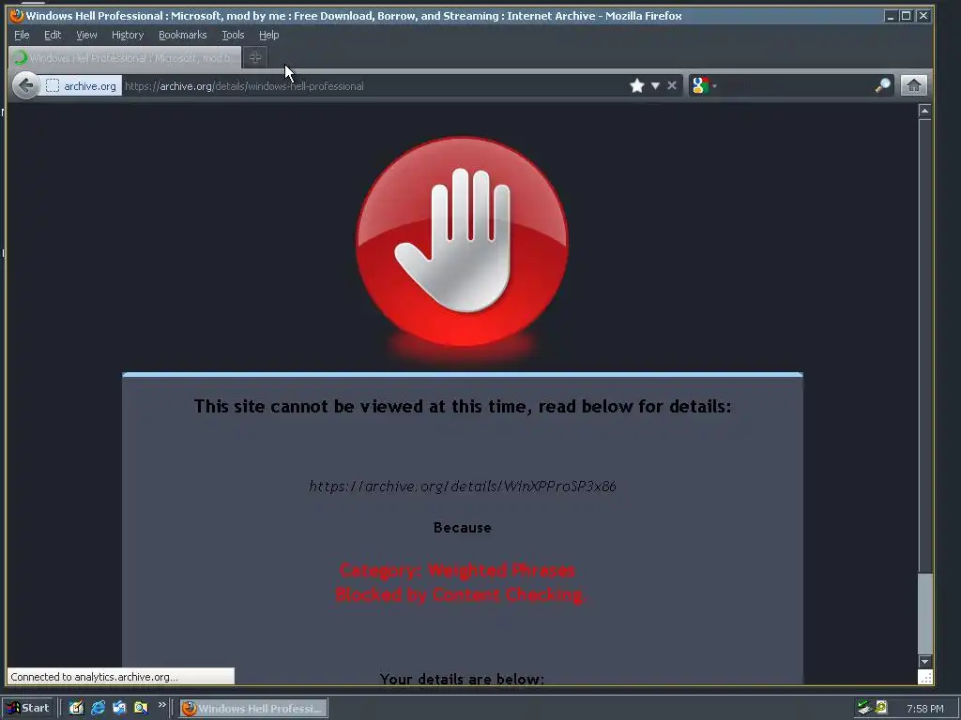Minimize the Firefox window
The image size is (961, 720).
(x=891, y=16)
